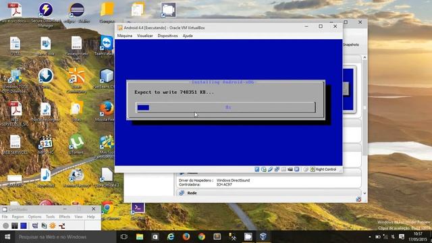Open the Options menu in CamStudio

pos(34,217)
